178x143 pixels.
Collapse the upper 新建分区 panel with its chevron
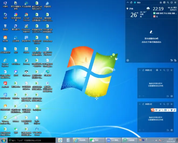(x=139, y=70)
